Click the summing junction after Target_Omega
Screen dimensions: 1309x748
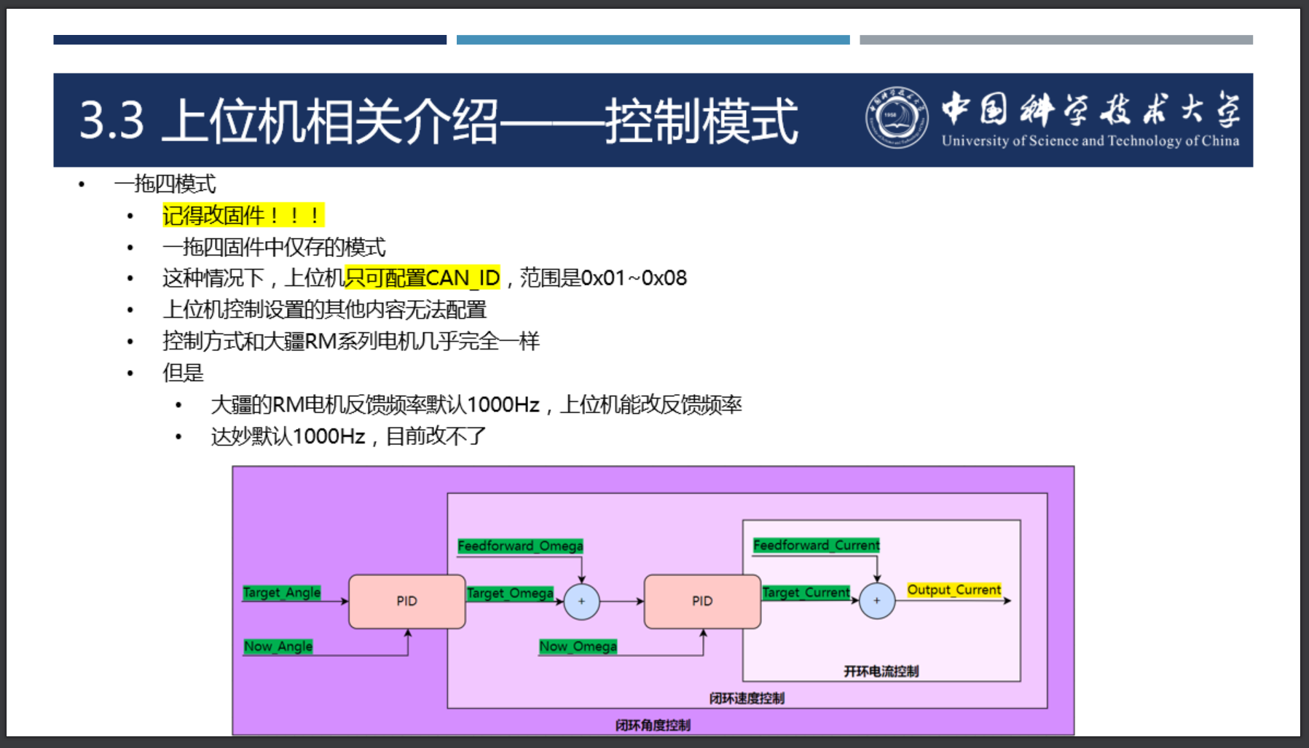[581, 602]
